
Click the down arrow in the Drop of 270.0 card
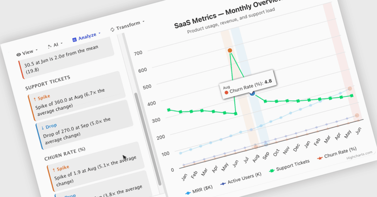pyautogui.click(x=43, y=128)
